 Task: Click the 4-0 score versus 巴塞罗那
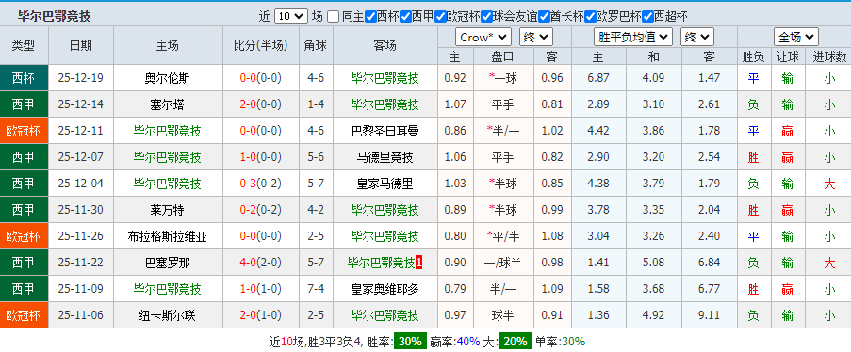(x=248, y=263)
